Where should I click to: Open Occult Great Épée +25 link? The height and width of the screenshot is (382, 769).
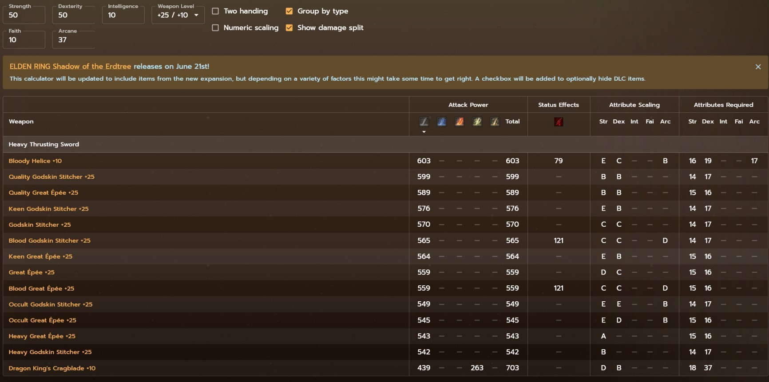coord(42,320)
